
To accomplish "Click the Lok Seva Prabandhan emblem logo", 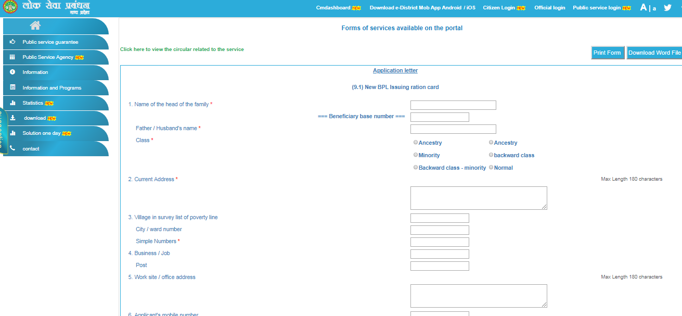I will point(11,7).
